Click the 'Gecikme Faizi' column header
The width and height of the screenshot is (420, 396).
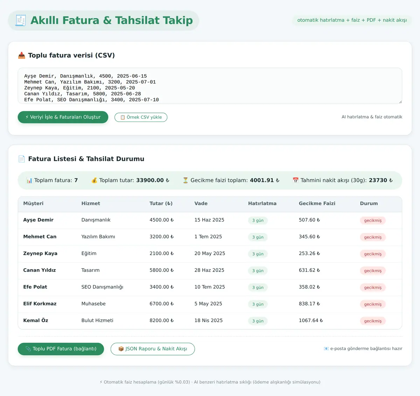[x=317, y=204]
